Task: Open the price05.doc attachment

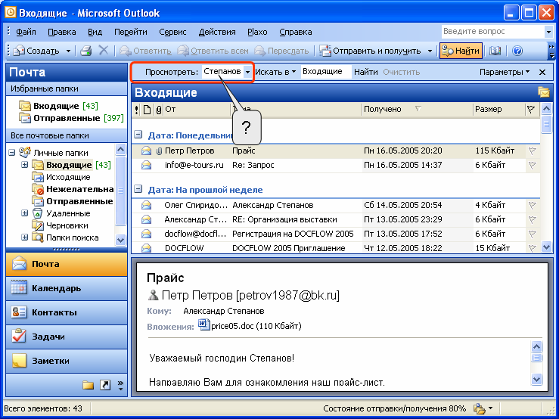Action: click(250, 325)
